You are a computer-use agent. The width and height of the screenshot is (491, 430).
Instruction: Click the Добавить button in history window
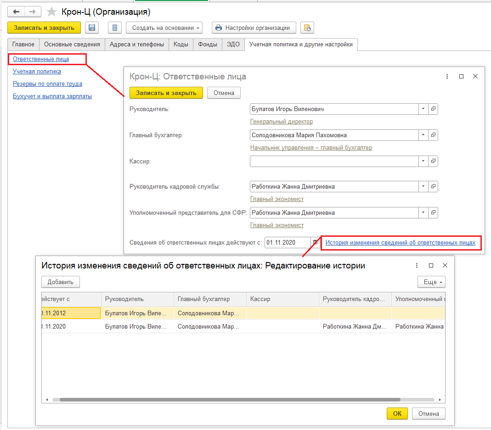[x=61, y=282]
